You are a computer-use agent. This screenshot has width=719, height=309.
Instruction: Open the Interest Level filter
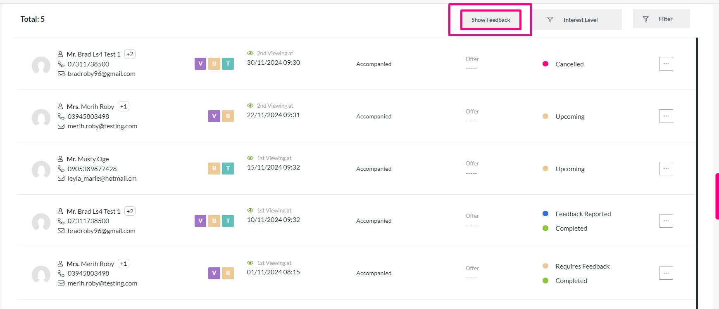pyautogui.click(x=577, y=20)
